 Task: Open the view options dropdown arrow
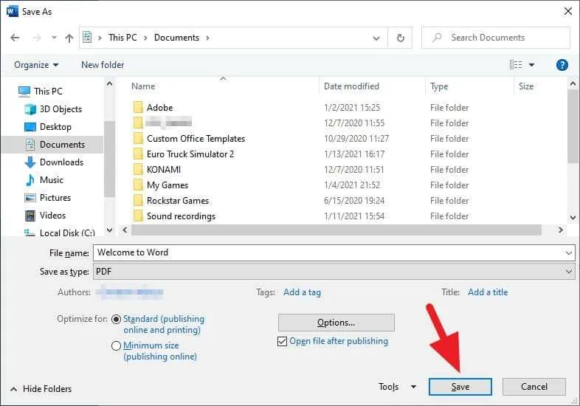click(x=531, y=65)
